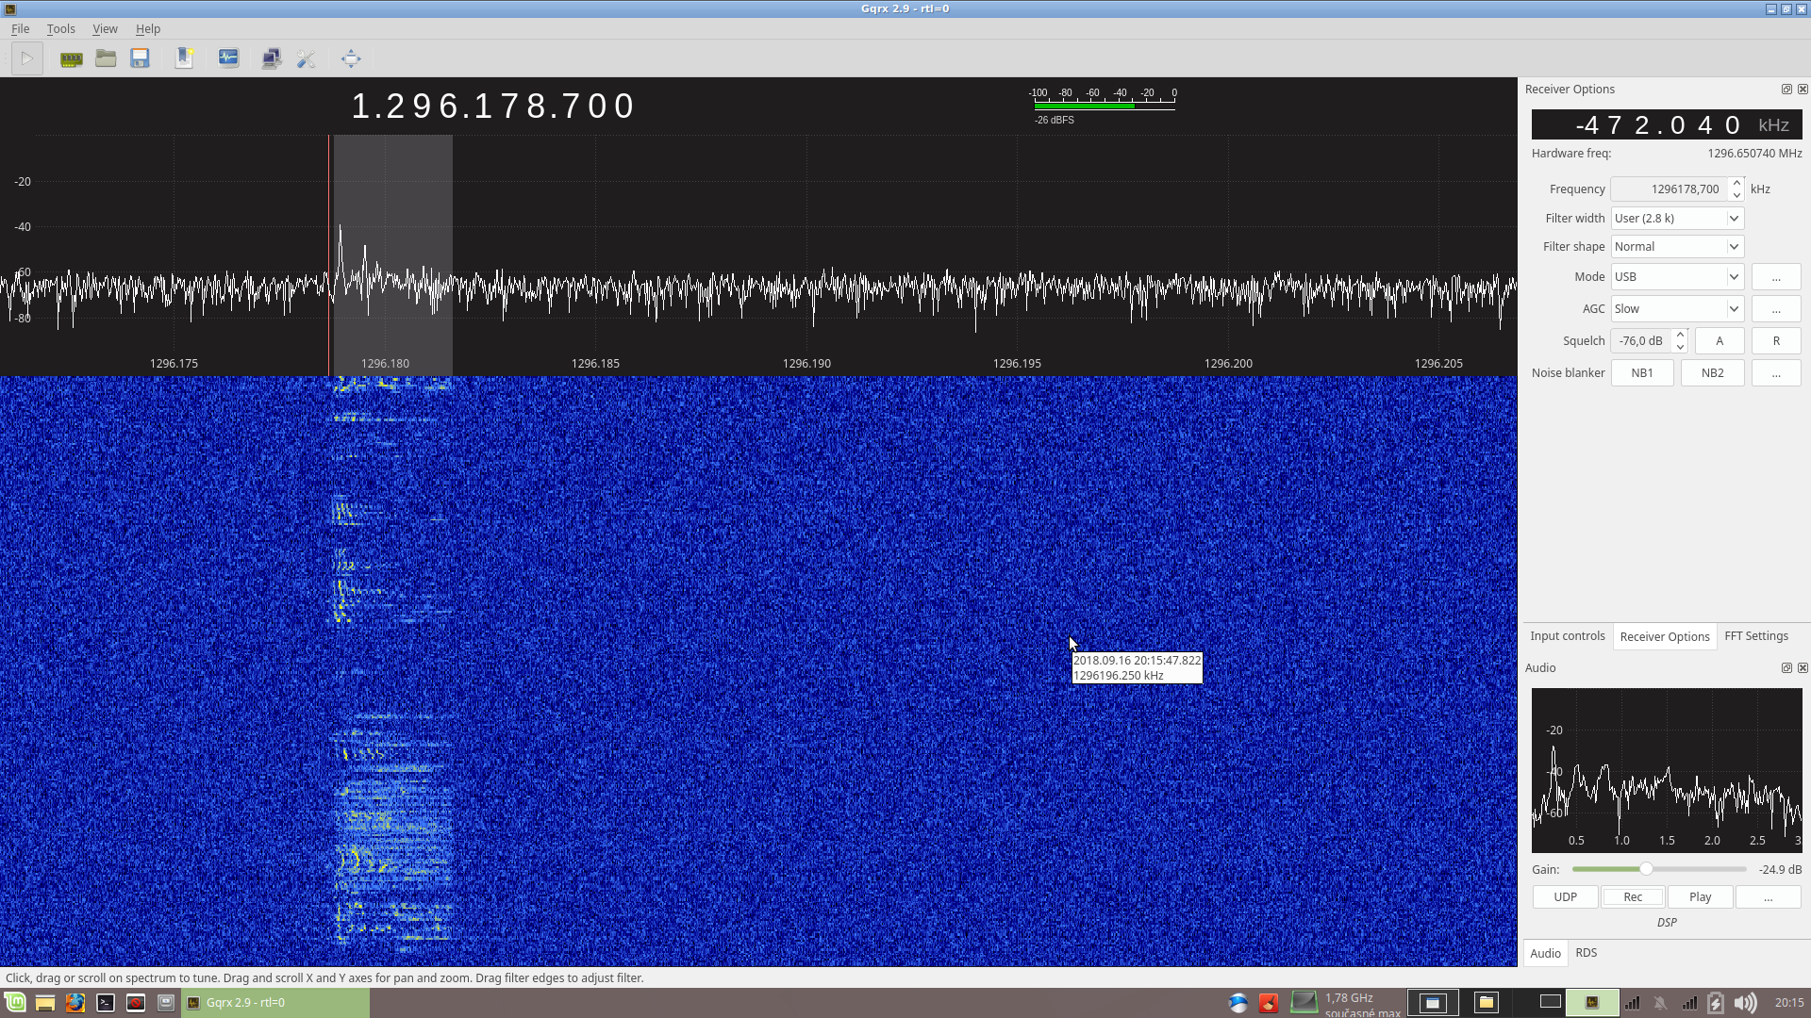The width and height of the screenshot is (1811, 1018).
Task: Click the audio Gain slider handle
Action: (x=1646, y=869)
